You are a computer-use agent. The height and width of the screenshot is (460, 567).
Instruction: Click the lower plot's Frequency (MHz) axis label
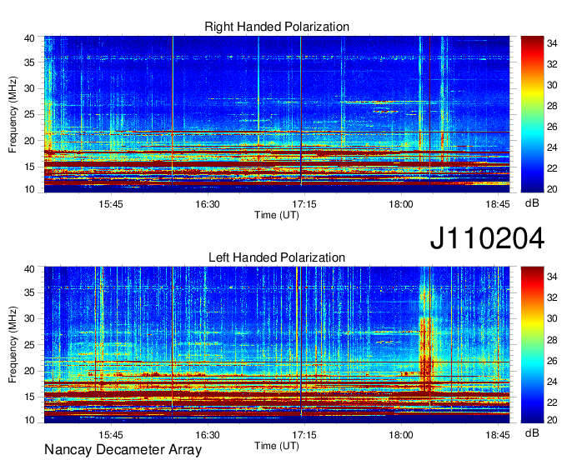(13, 345)
